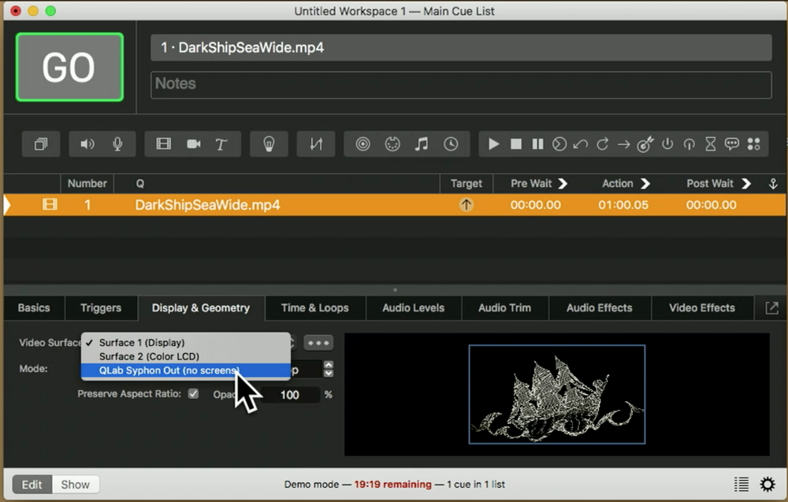
Task: Expand the Pre Wait column chevron
Action: pos(563,184)
